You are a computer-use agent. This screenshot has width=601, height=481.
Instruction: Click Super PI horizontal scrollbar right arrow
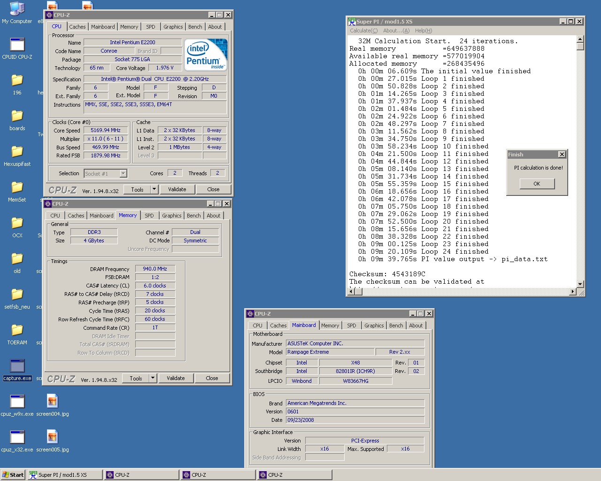[x=572, y=292]
